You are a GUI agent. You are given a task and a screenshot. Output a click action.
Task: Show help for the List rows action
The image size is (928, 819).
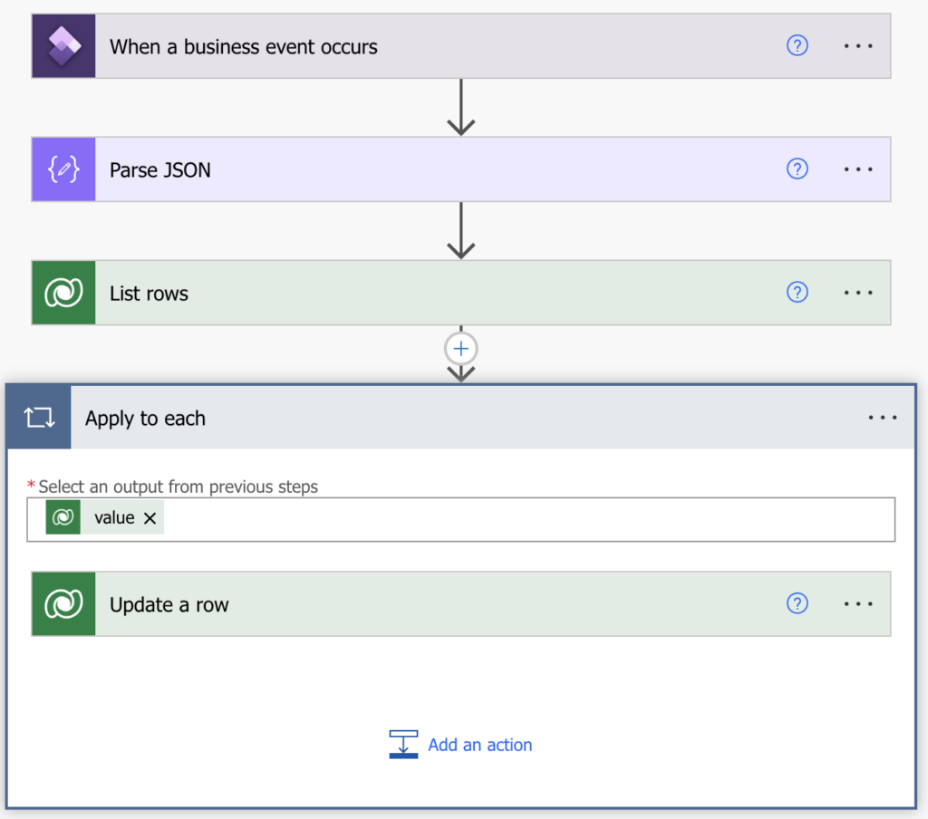click(797, 292)
